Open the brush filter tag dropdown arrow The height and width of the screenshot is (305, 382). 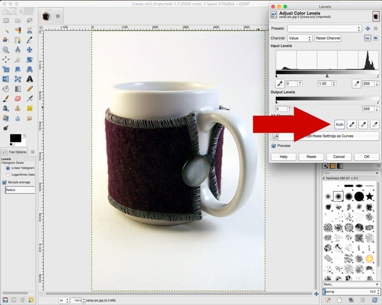point(377,173)
